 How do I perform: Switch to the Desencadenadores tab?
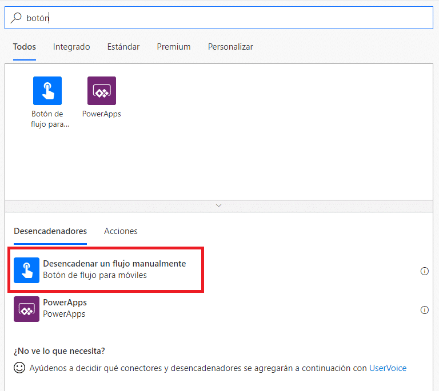click(x=50, y=231)
